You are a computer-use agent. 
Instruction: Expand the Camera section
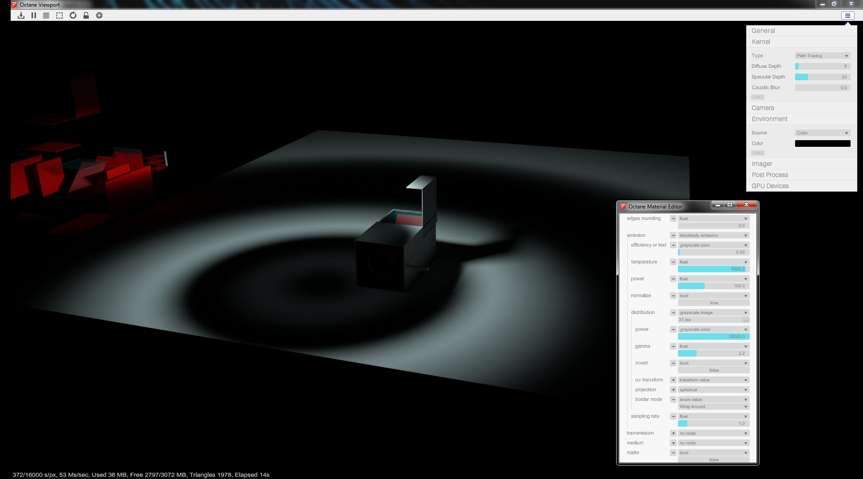[x=763, y=108]
